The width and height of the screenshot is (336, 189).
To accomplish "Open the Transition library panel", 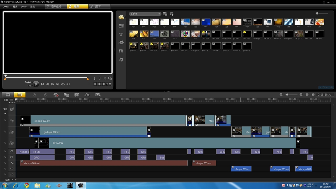I will (121, 26).
